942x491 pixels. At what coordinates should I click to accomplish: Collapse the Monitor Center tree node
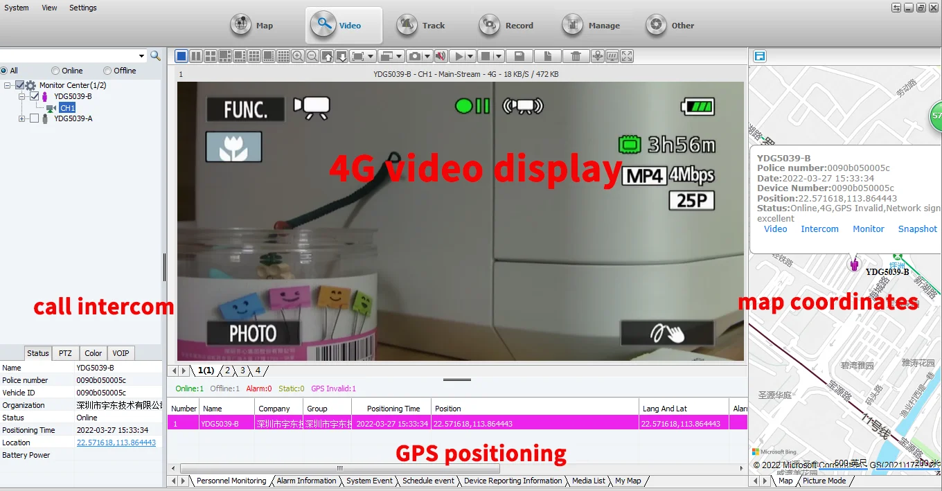(8, 85)
